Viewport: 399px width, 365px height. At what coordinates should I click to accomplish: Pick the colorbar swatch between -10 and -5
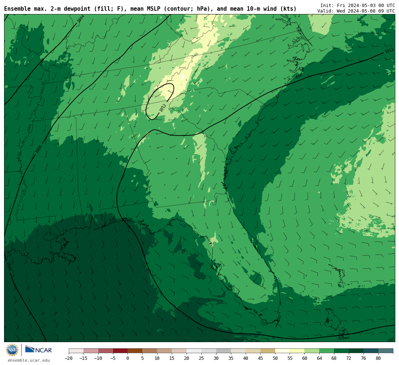coord(106,351)
